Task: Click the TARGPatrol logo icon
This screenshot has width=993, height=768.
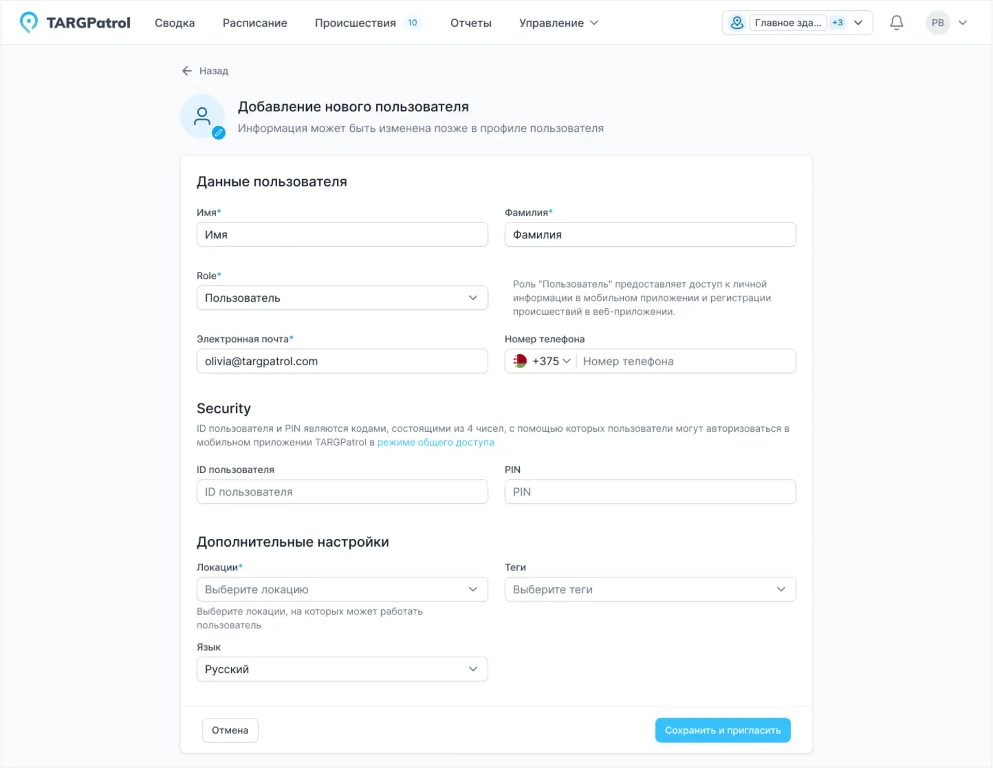Action: [x=29, y=22]
